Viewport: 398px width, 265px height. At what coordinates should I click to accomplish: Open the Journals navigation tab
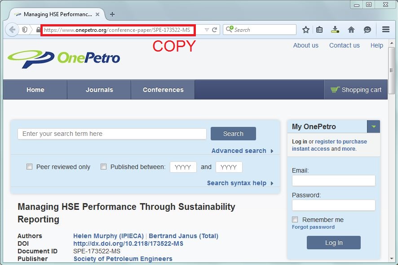pyautogui.click(x=99, y=90)
